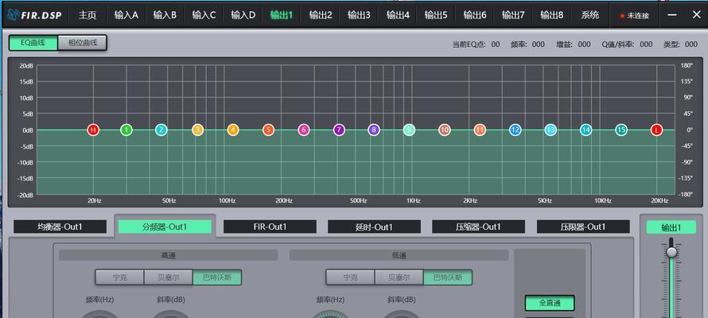Viewport: 708px width, 318px height.
Task: Select purple EQ node 7
Action: point(339,130)
